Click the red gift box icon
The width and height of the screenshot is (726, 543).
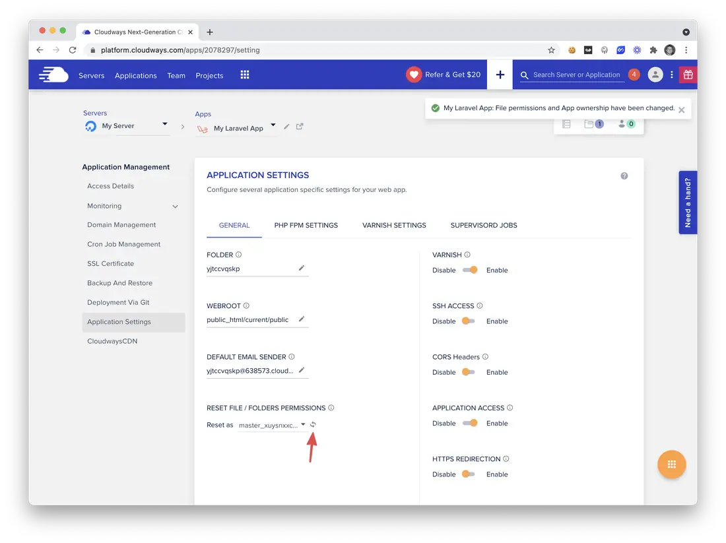(688, 75)
